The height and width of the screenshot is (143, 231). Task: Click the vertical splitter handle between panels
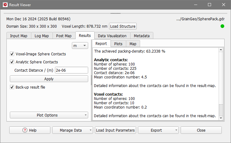[91, 80]
